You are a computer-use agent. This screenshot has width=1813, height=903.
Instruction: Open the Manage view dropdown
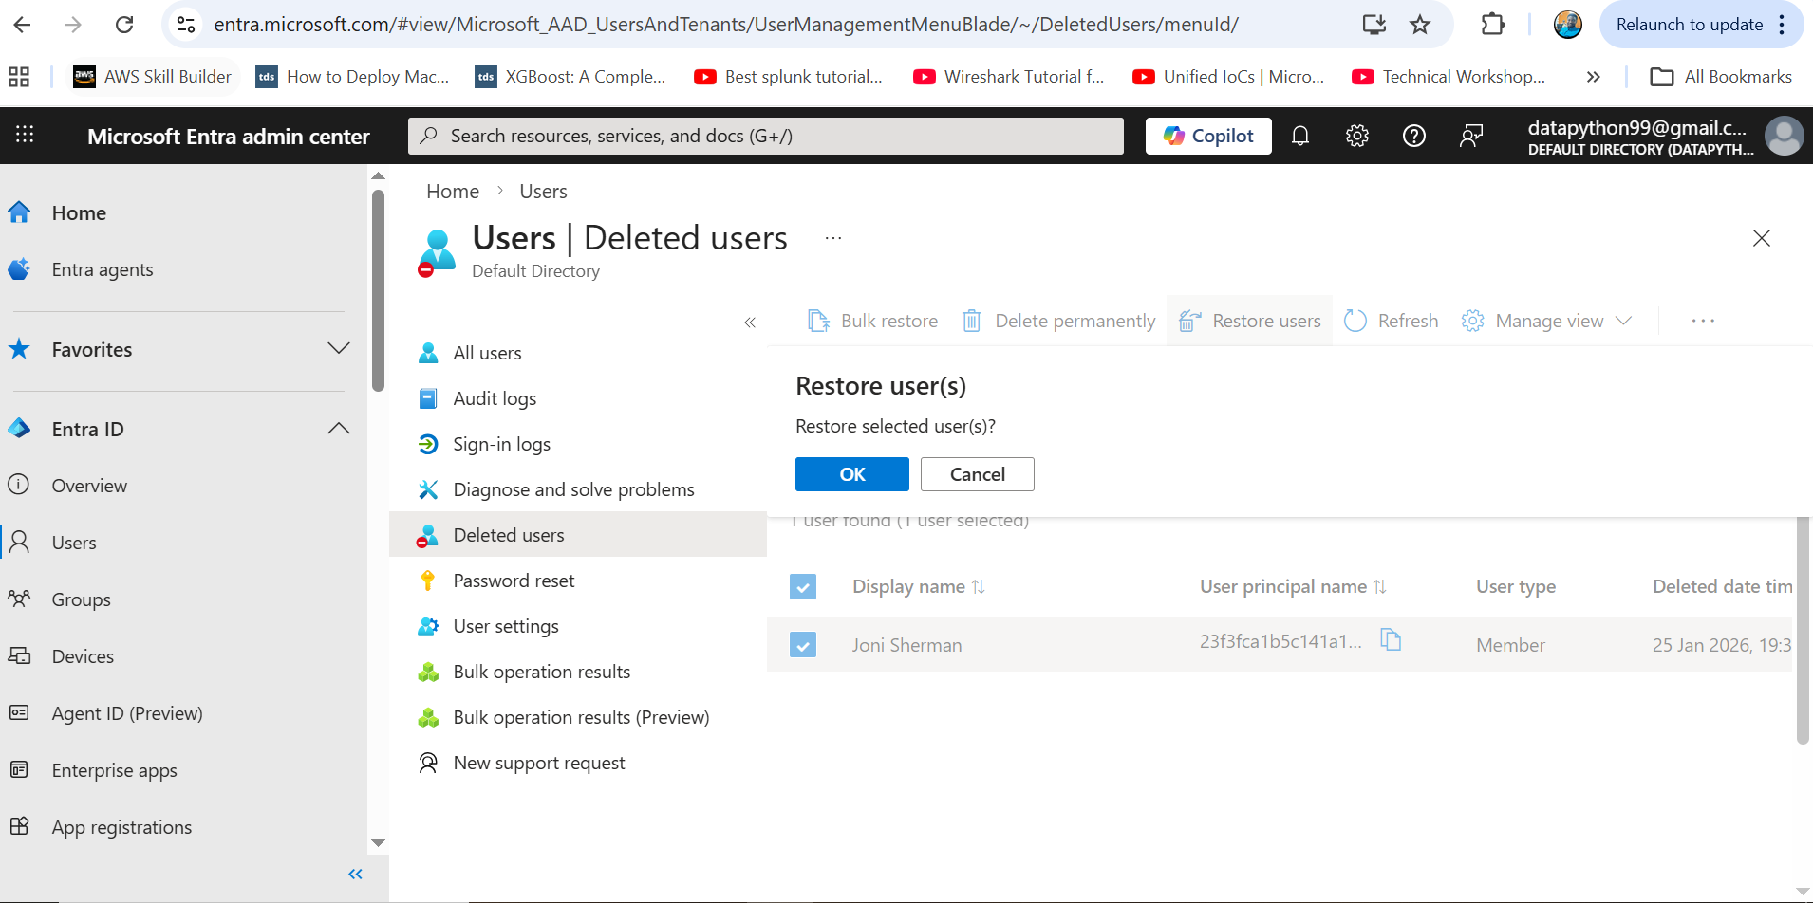(x=1547, y=321)
